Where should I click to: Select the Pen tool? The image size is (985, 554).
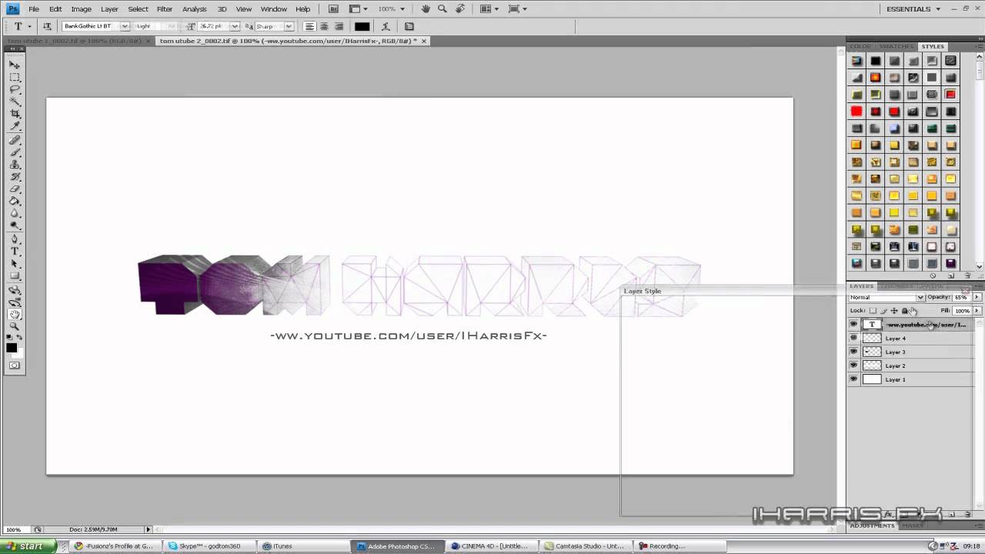15,239
